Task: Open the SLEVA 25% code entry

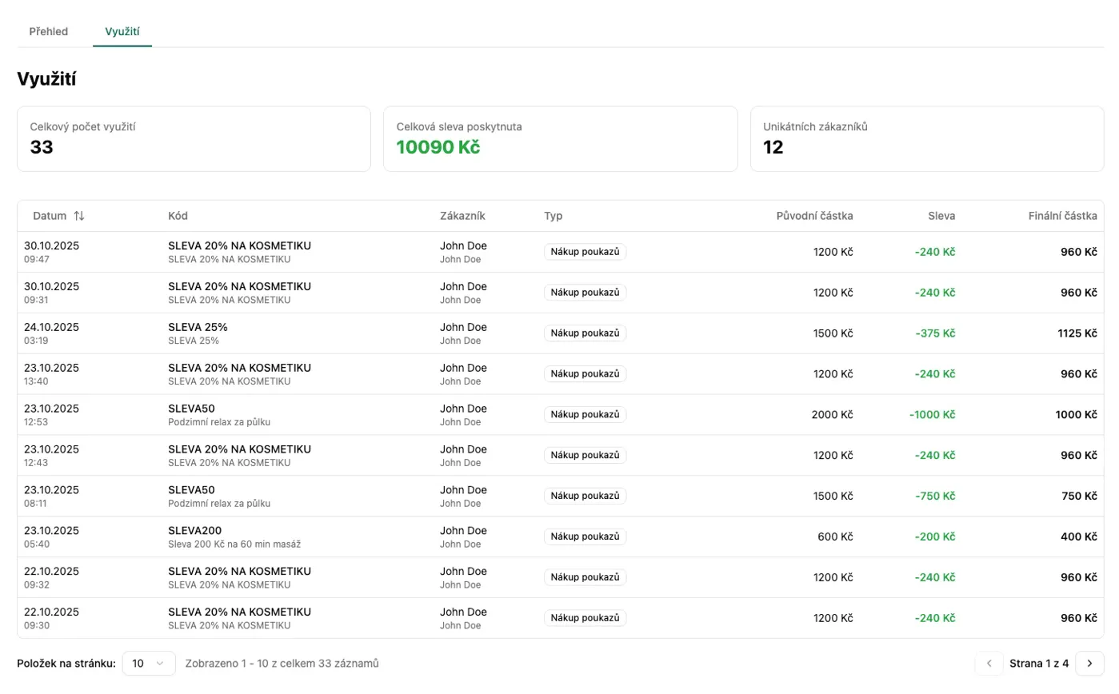Action: point(198,327)
